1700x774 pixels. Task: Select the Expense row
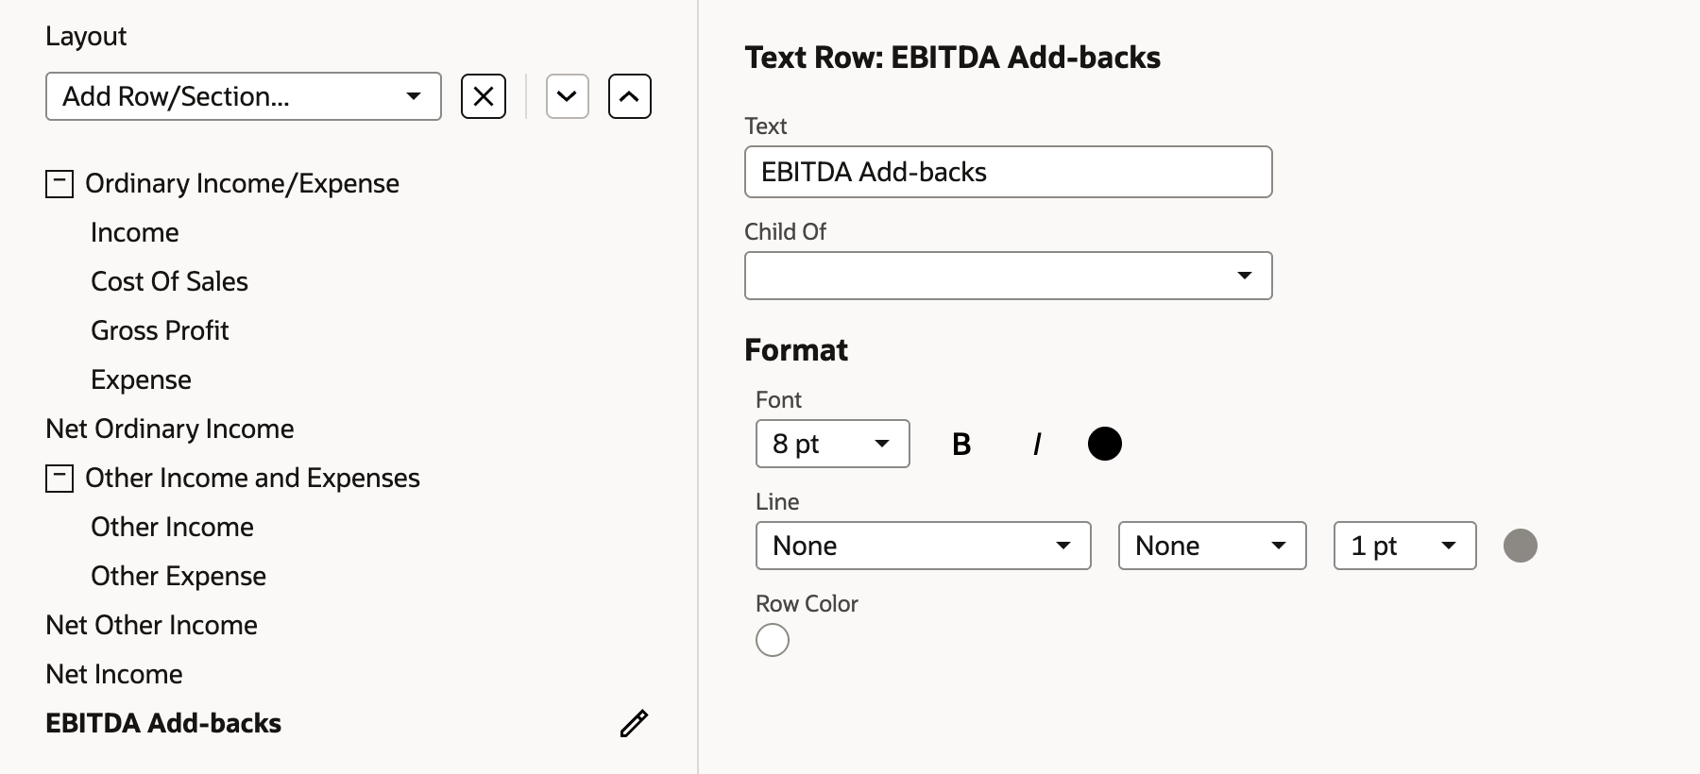[141, 379]
